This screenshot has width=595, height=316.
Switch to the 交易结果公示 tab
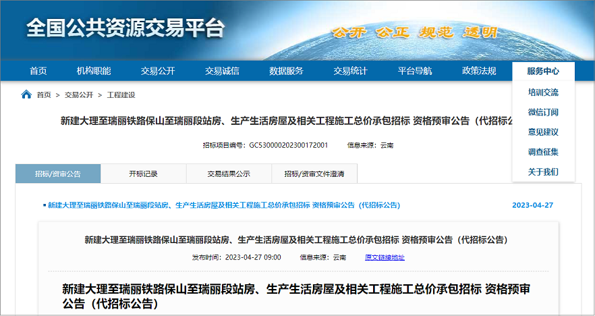229,174
